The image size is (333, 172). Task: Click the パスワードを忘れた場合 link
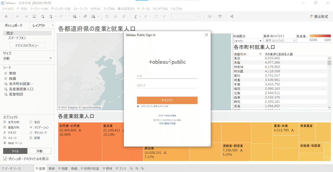pyautogui.click(x=167, y=115)
